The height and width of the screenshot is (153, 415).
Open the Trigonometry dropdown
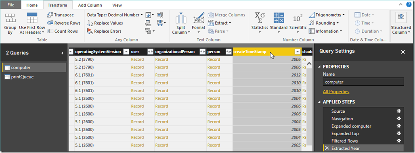327,15
